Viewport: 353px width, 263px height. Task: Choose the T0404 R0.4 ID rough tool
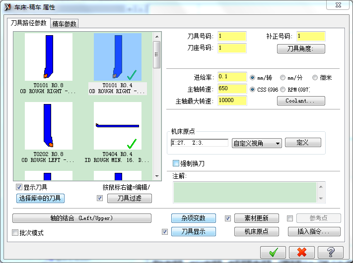pyautogui.click(x=118, y=126)
